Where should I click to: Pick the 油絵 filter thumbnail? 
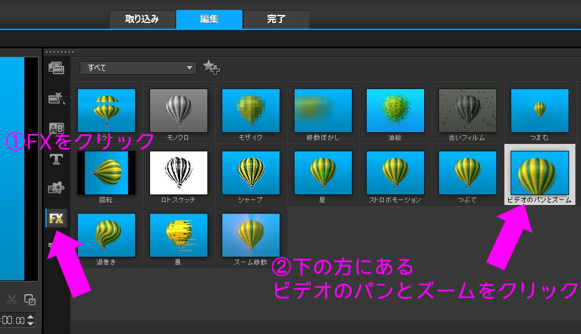pos(395,111)
